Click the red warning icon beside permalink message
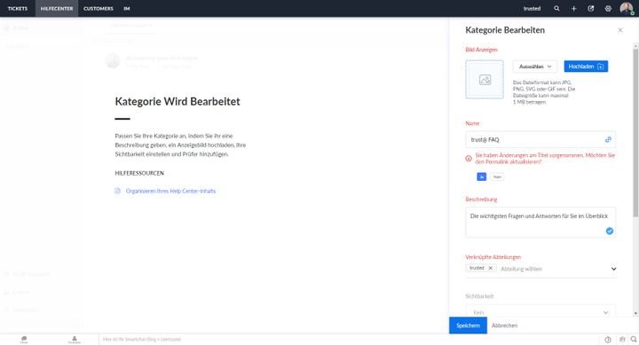 pyautogui.click(x=469, y=159)
